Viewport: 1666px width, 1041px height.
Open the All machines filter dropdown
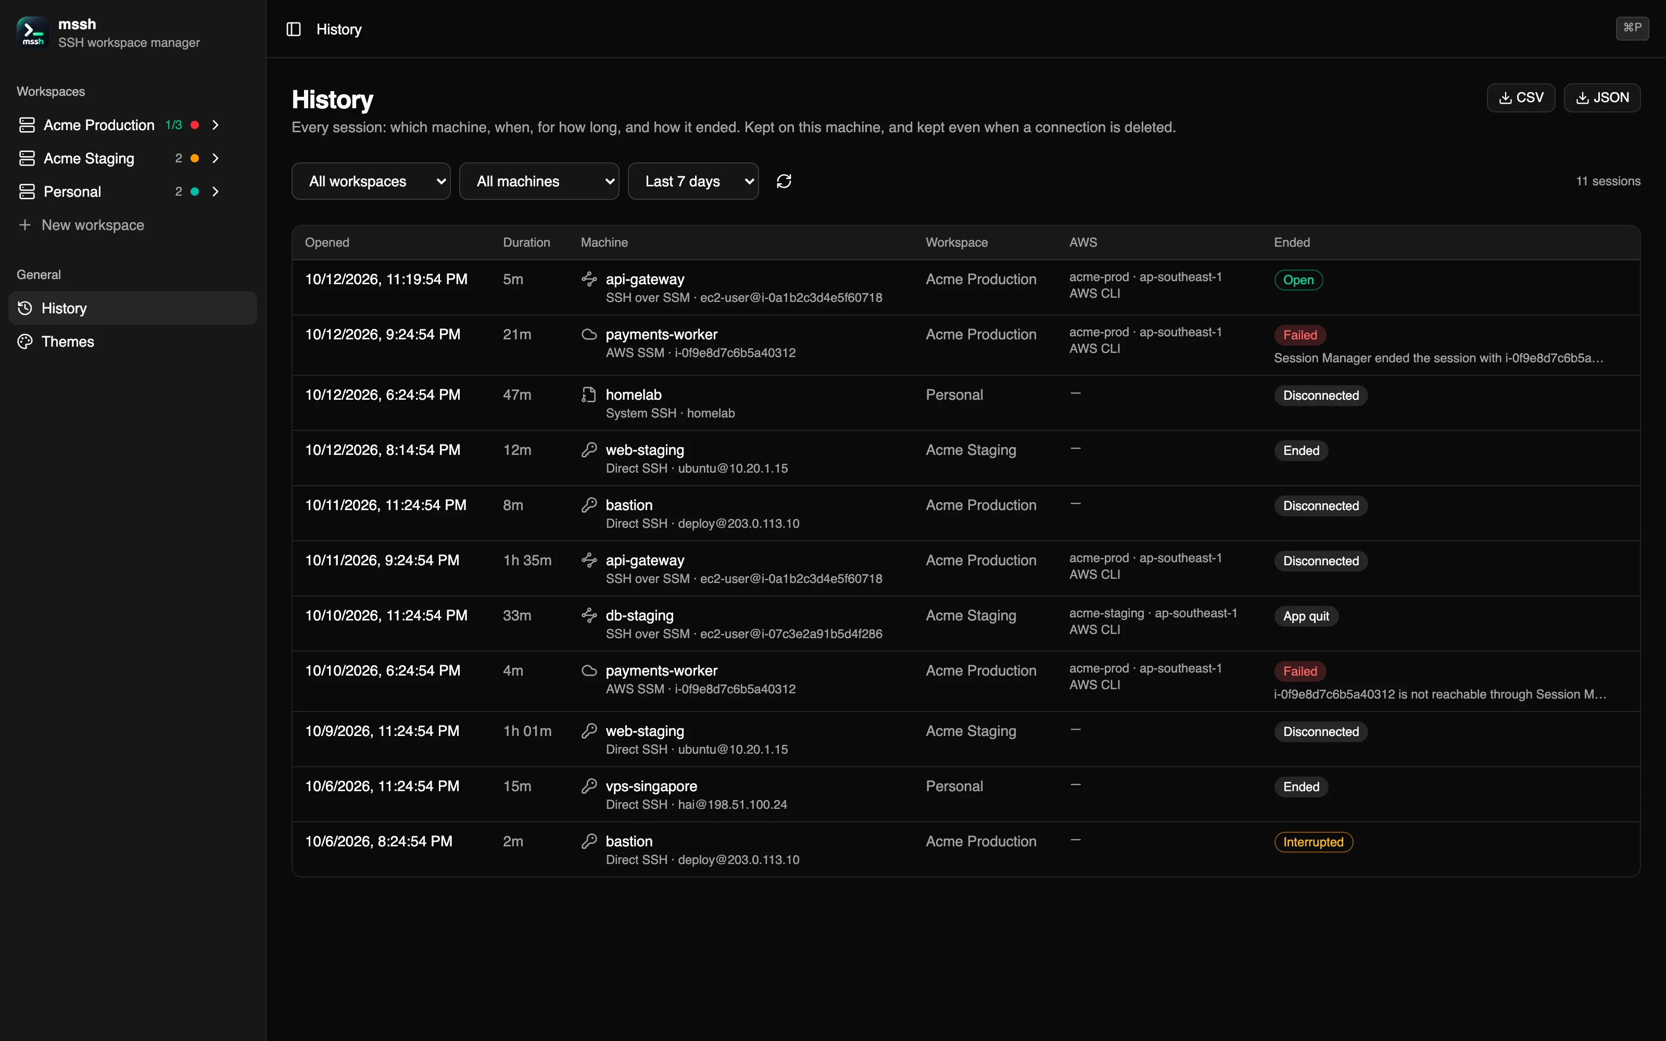539,181
